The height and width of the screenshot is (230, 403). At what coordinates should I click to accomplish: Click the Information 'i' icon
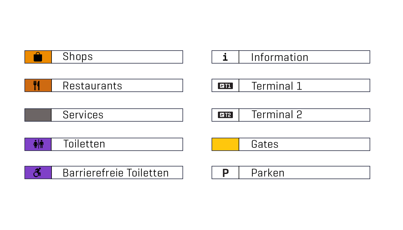[225, 57]
